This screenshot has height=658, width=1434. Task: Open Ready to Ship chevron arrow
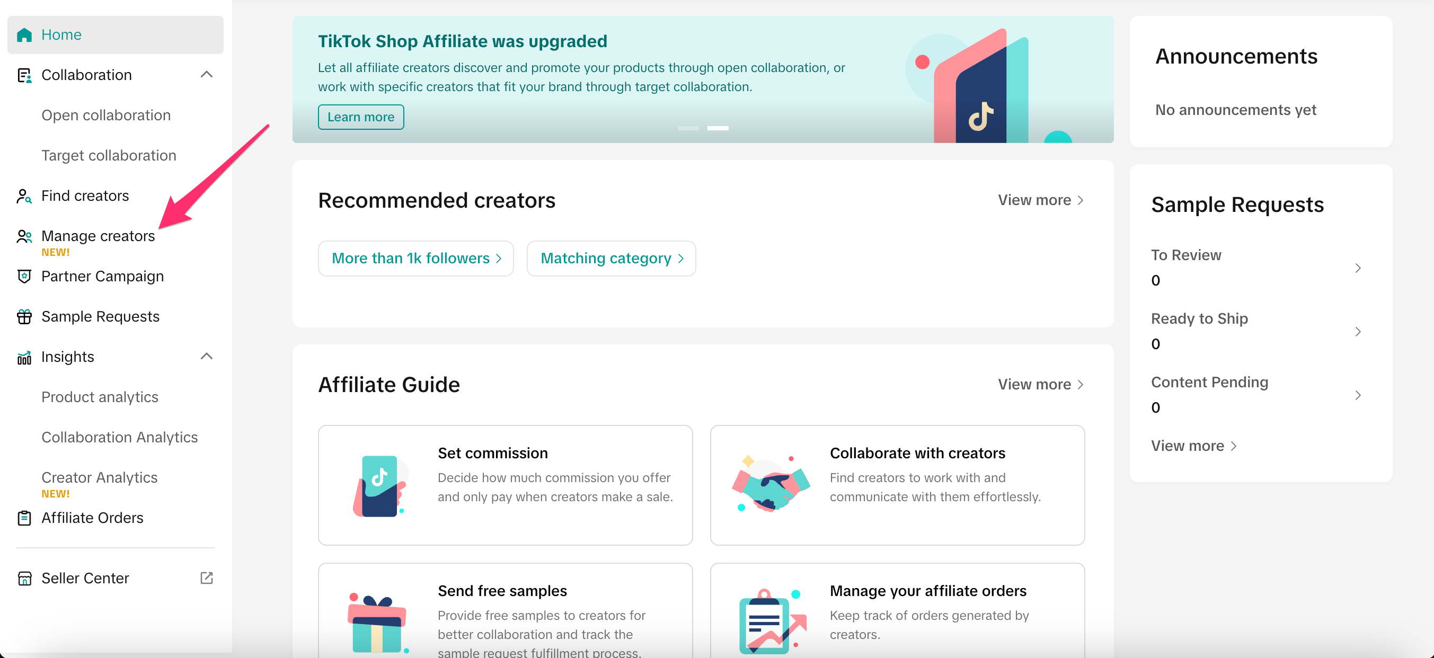click(1358, 332)
